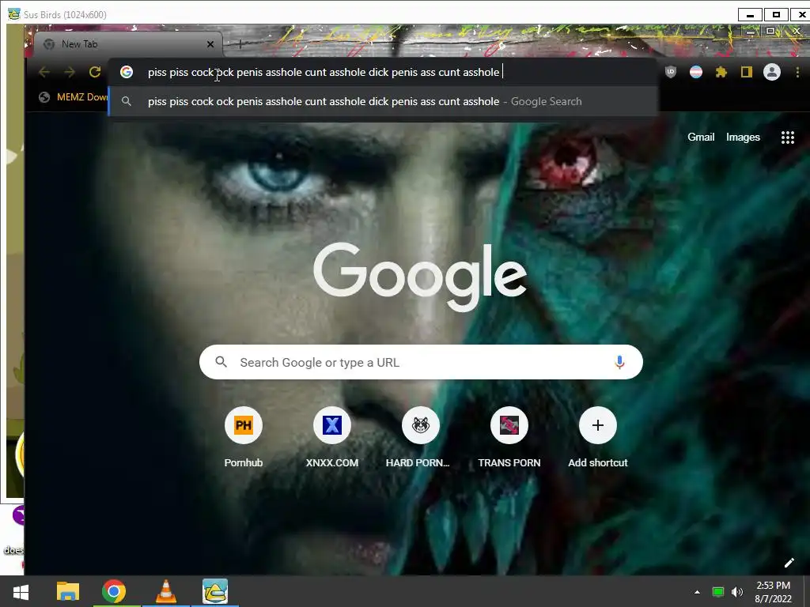Image resolution: width=810 pixels, height=607 pixels.
Task: Click the Google logo
Action: click(x=421, y=277)
